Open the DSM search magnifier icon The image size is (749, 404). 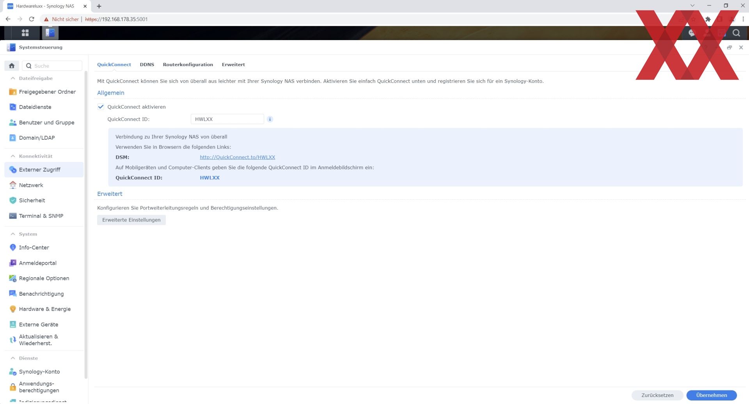pyautogui.click(x=736, y=33)
